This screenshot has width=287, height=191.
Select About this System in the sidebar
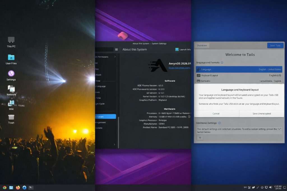pos(105,117)
